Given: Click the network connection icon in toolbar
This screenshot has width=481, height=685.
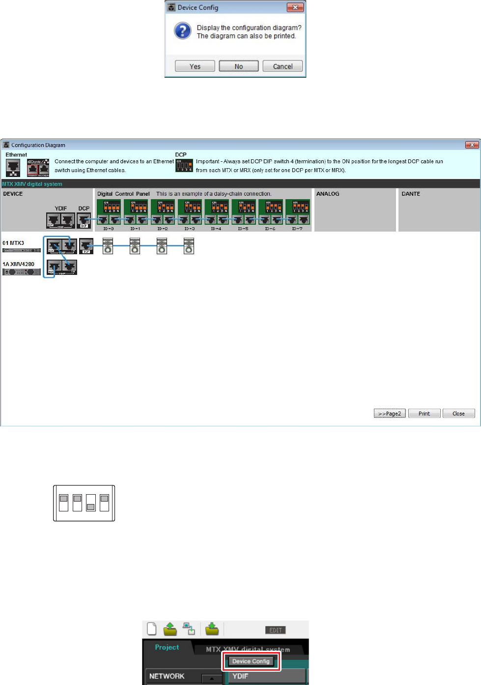Looking at the screenshot, I should (189, 628).
